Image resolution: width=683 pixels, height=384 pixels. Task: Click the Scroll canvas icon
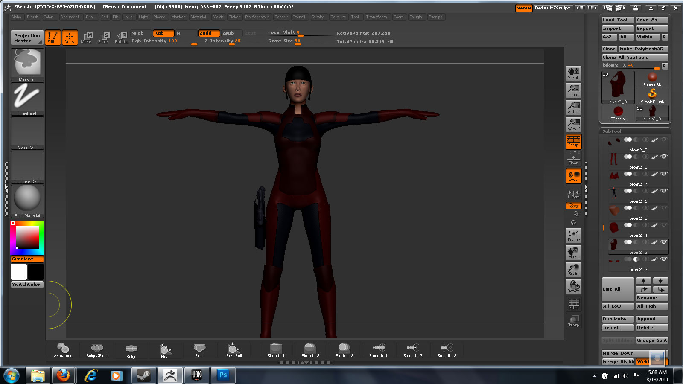(573, 73)
